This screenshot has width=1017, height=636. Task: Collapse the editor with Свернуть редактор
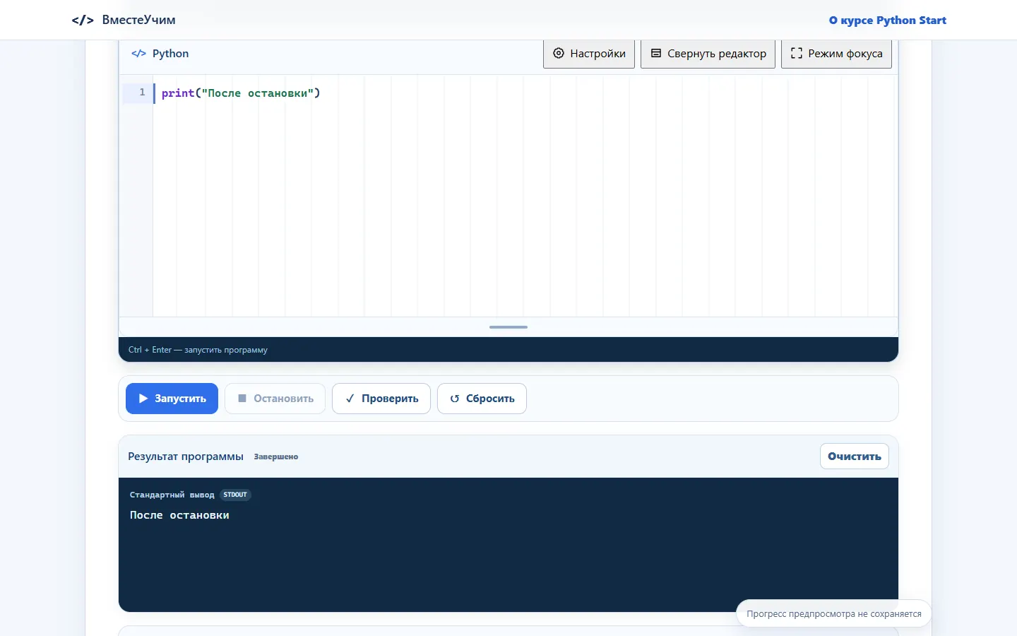[708, 54]
